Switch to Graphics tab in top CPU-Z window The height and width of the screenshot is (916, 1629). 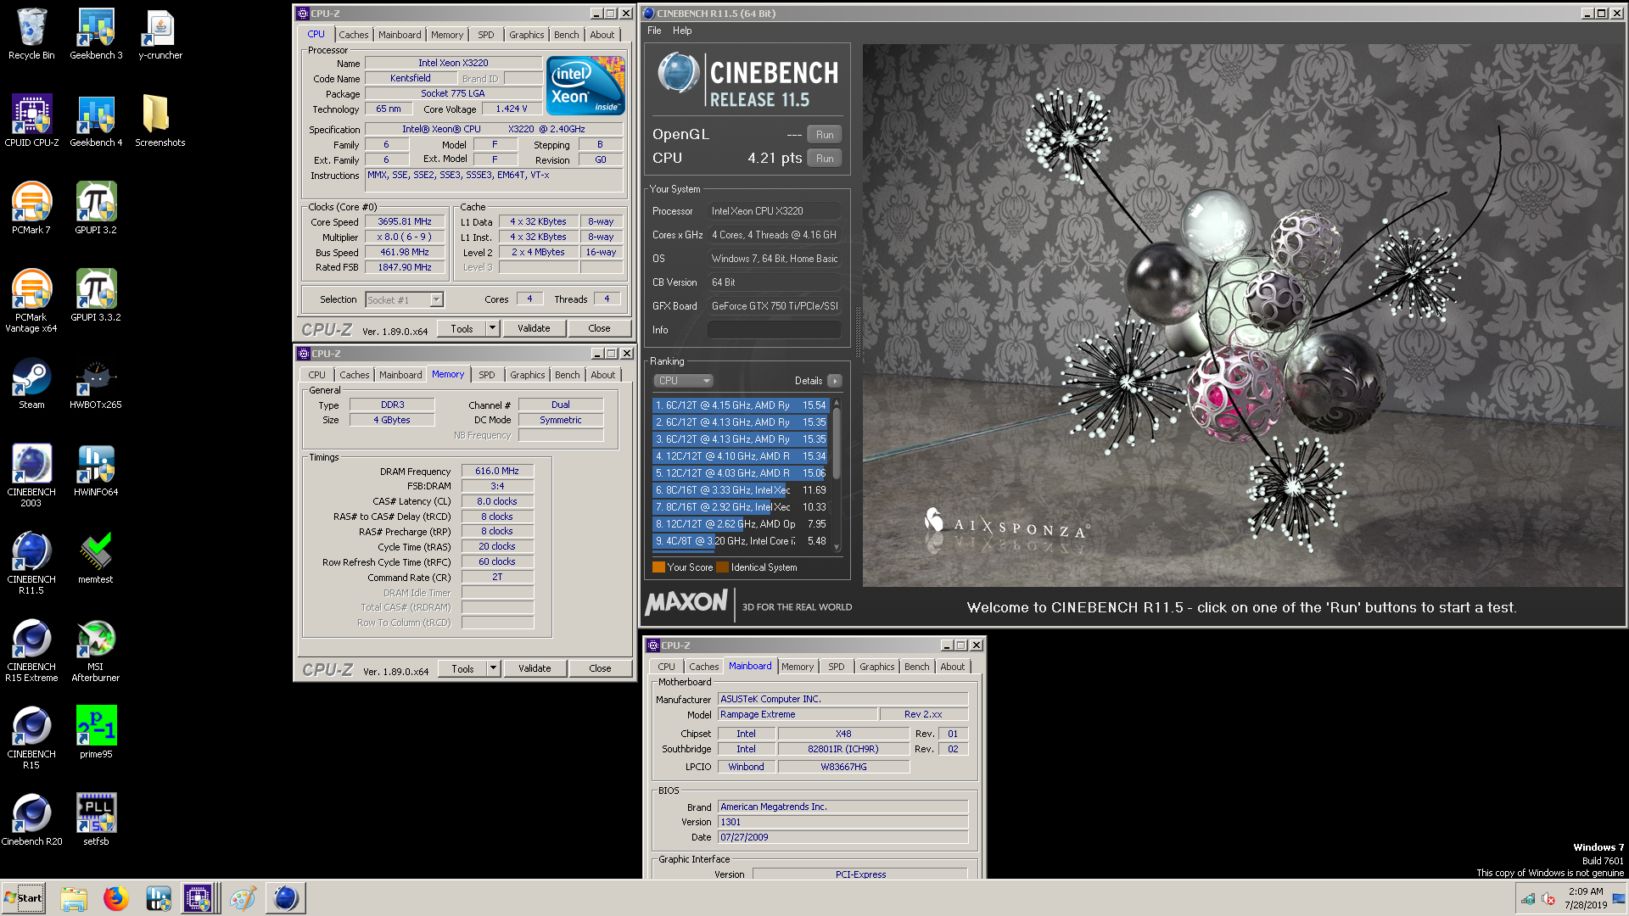[x=527, y=35]
